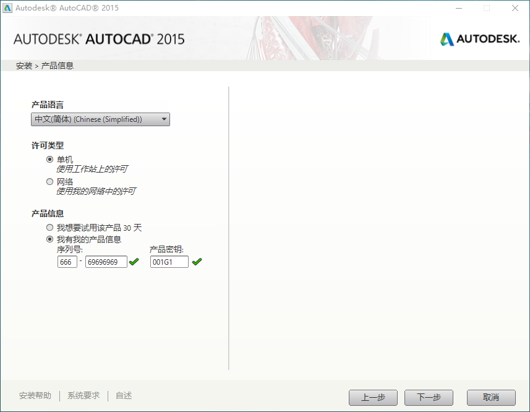Select the 网络 network license option
Viewport: 530px width, 412px height.
(49, 181)
